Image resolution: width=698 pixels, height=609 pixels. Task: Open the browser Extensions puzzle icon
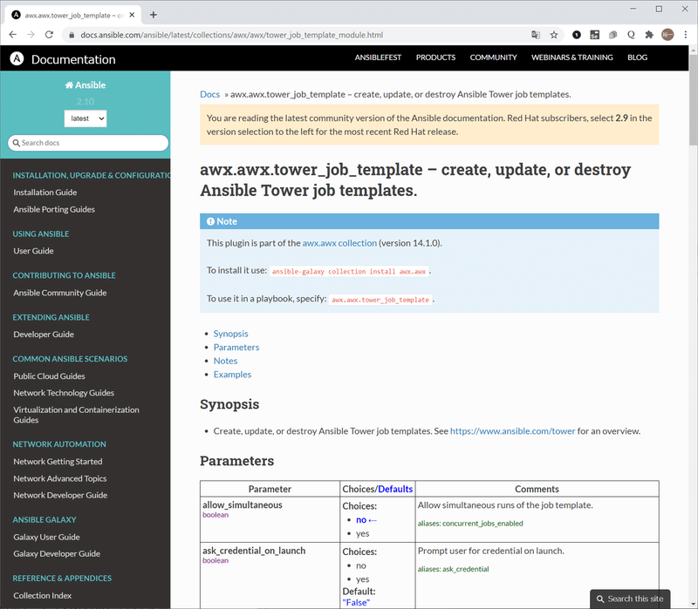649,34
